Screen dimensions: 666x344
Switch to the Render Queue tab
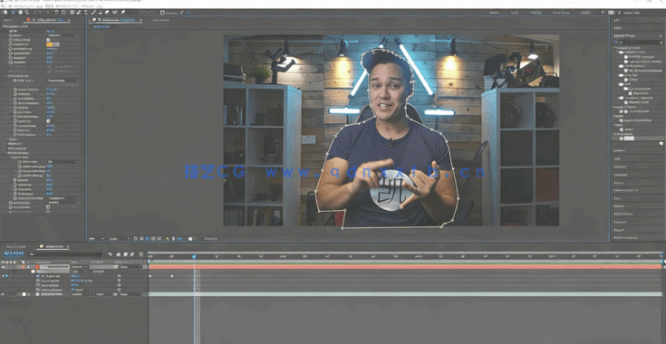point(16,246)
